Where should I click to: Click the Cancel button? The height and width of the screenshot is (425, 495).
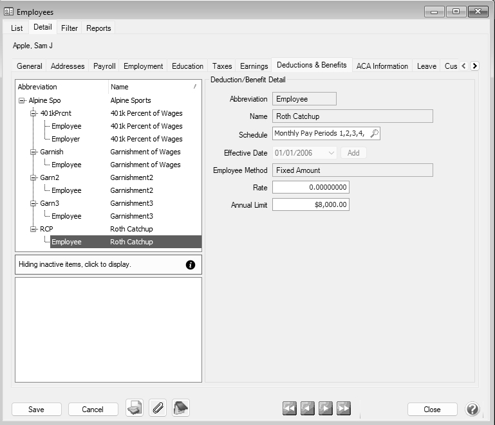tap(93, 410)
